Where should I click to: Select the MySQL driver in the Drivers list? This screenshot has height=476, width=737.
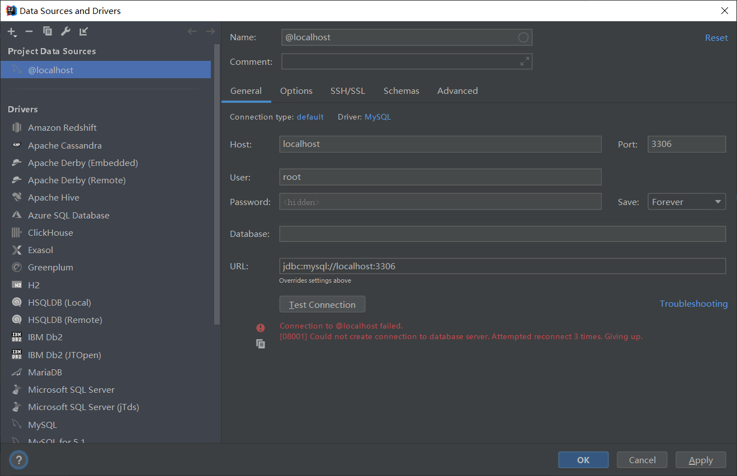point(106,425)
